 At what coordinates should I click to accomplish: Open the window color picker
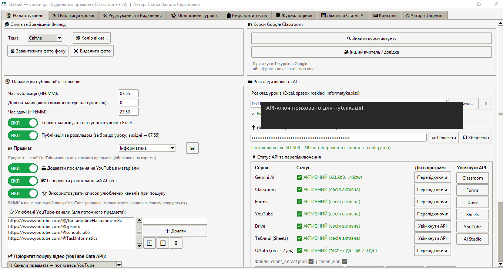click(92, 38)
